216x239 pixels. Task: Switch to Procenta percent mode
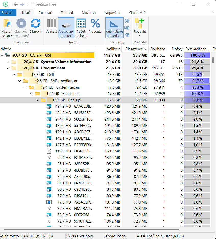[95, 24]
